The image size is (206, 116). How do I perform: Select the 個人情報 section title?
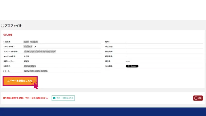pyautogui.click(x=8, y=35)
